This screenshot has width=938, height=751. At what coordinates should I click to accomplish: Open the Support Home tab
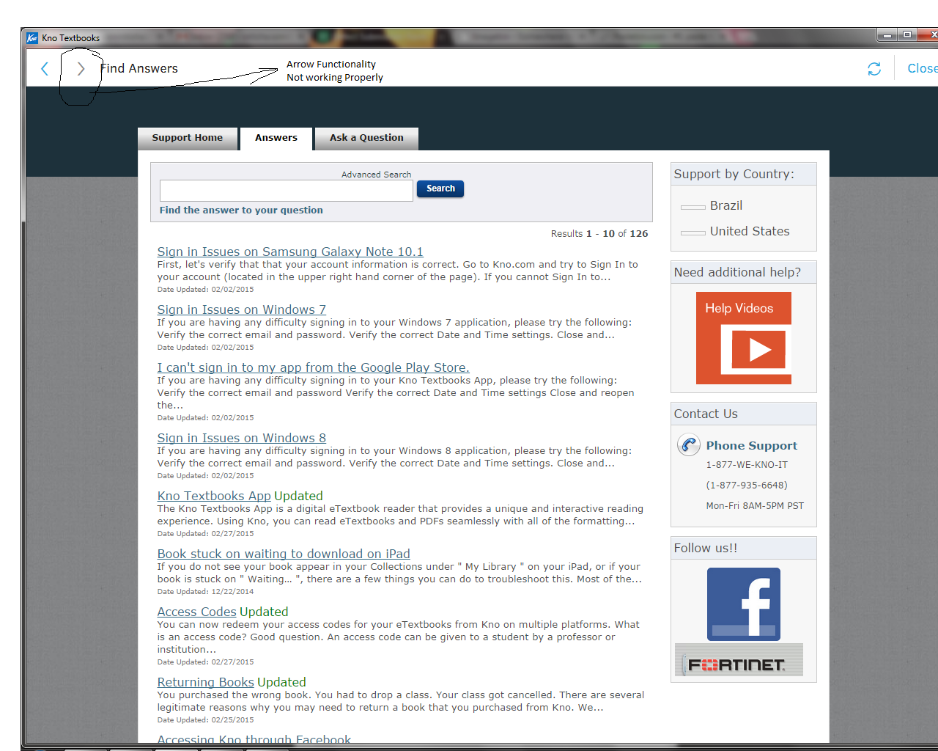click(x=188, y=138)
